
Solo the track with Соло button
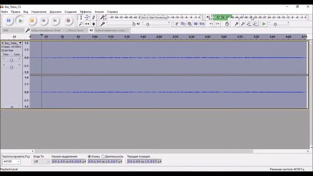pos(17,54)
